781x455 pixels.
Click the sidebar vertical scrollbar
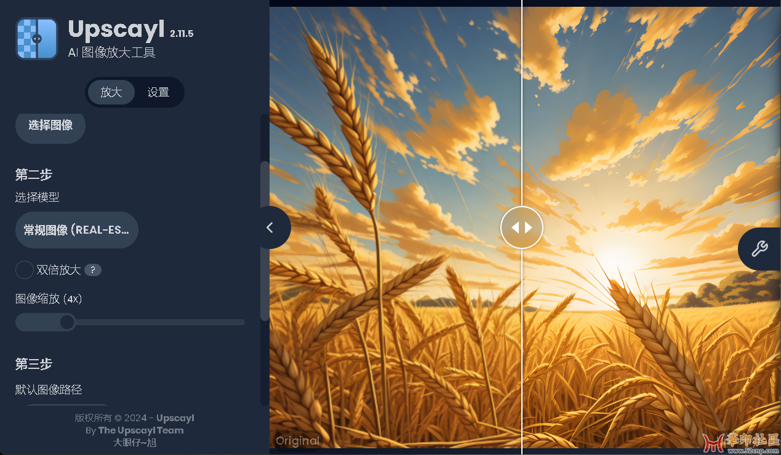point(265,241)
